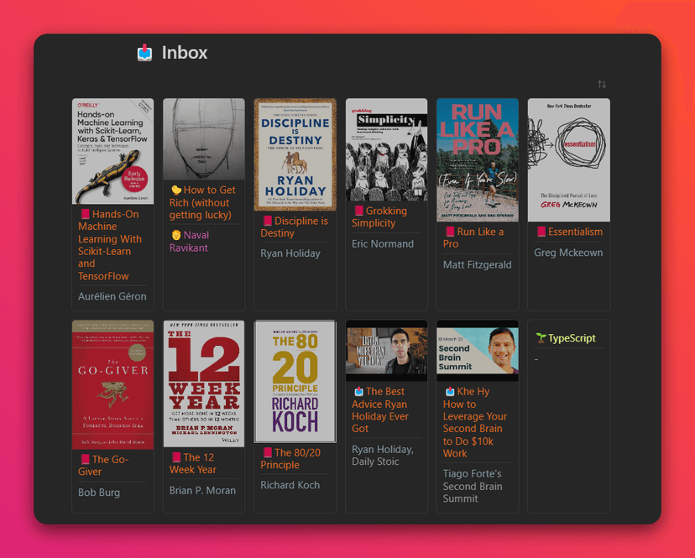Open the Grokking Simplicity title link

pos(379,216)
